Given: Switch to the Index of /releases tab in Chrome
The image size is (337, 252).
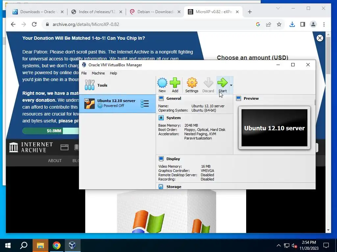Looking at the screenshot, I should coord(97,12).
